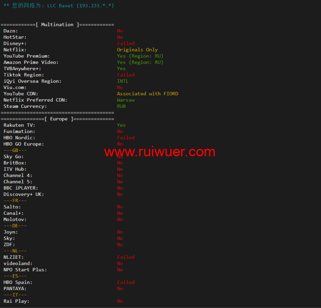Click the HBO Spain label
Image resolution: width=321 pixels, height=308 pixels.
[18, 283]
